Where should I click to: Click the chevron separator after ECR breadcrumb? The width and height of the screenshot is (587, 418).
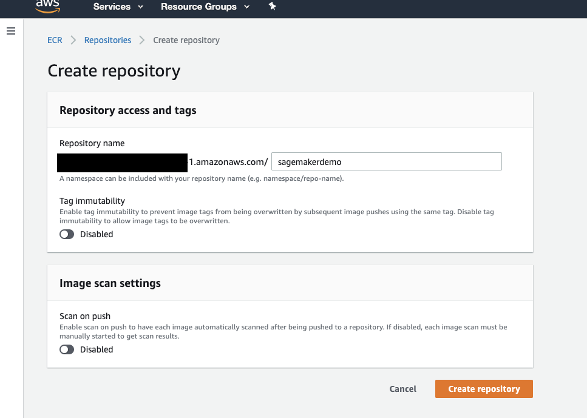coord(73,40)
